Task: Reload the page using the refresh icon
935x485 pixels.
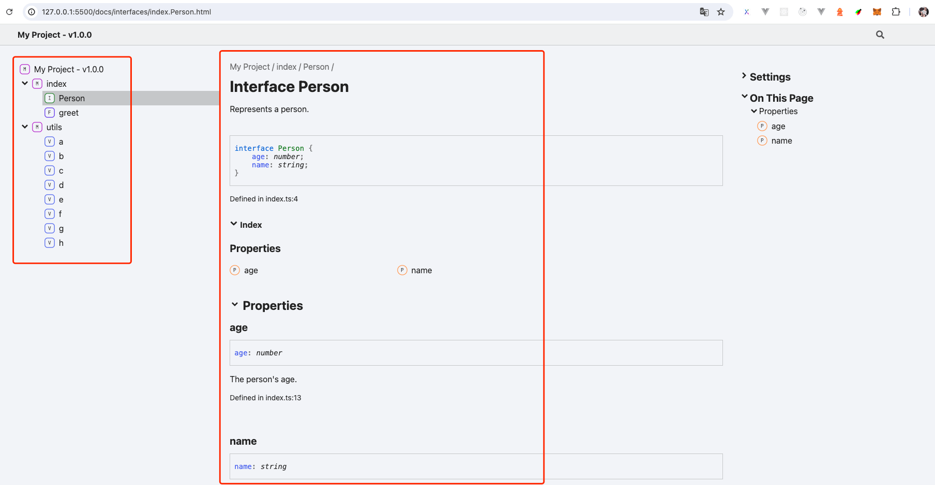Action: point(9,12)
